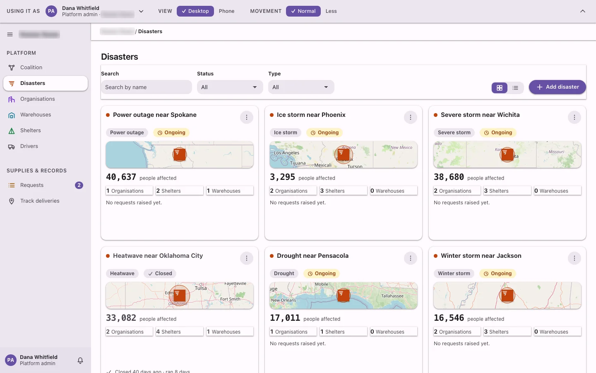Screen dimensions: 596x373
Task: Set movement to Less
Action: click(x=331, y=11)
